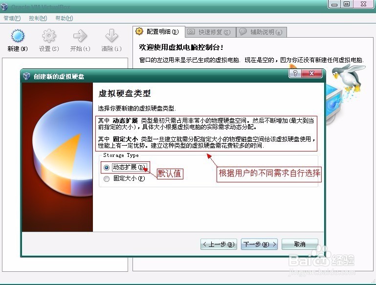This screenshot has height=285, width=376.
Task: Click the dialog's help question-mark button
Action: pyautogui.click(x=295, y=73)
